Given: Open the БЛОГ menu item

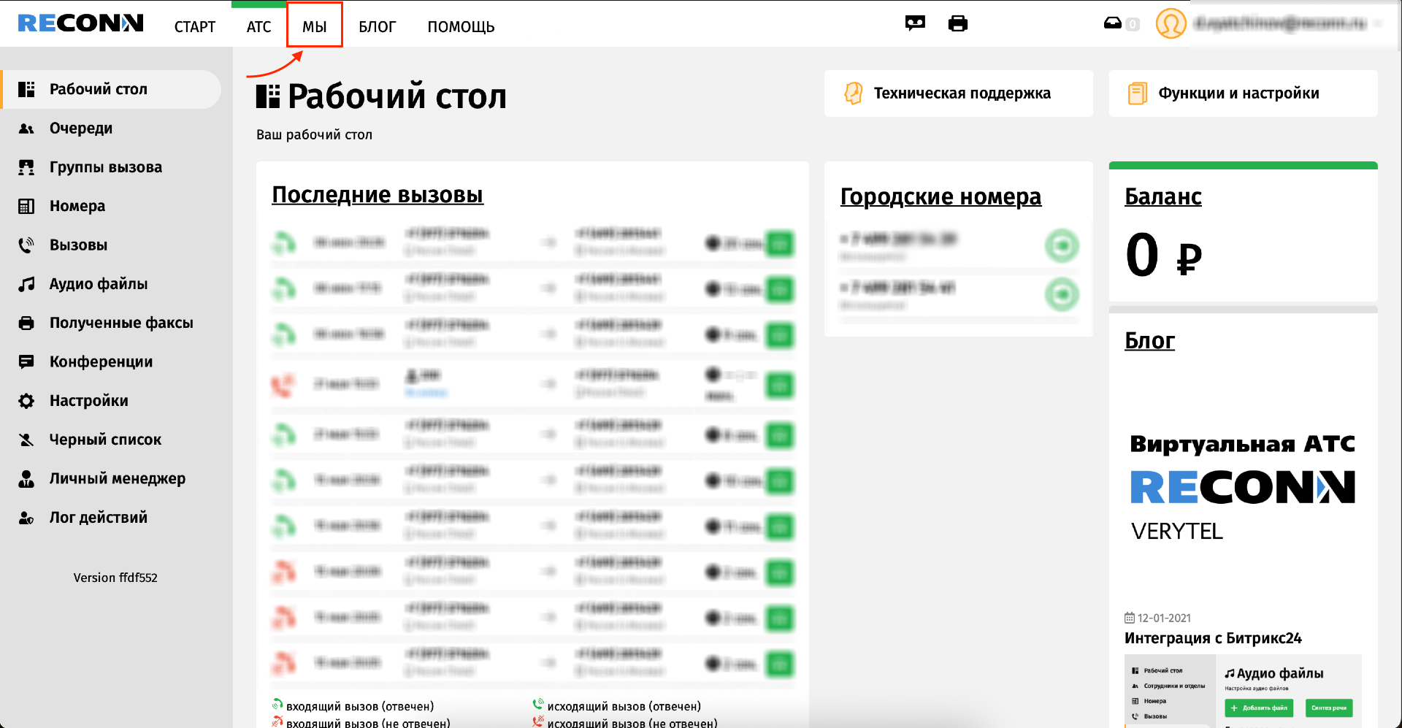Looking at the screenshot, I should click(x=378, y=27).
